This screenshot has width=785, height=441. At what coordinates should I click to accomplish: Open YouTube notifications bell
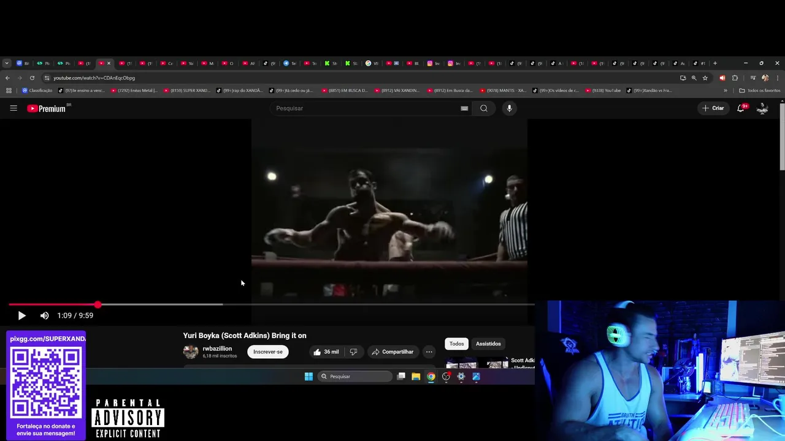[741, 108]
